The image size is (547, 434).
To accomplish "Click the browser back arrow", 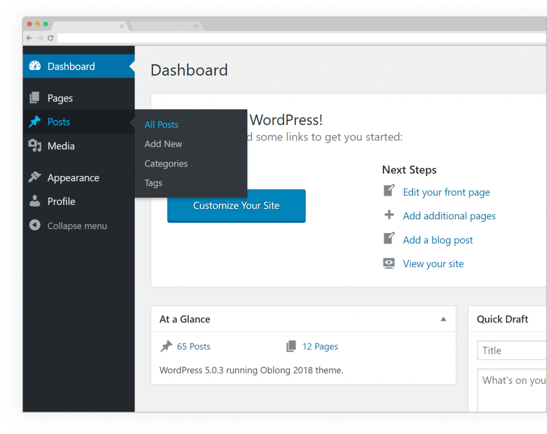I will click(x=29, y=38).
